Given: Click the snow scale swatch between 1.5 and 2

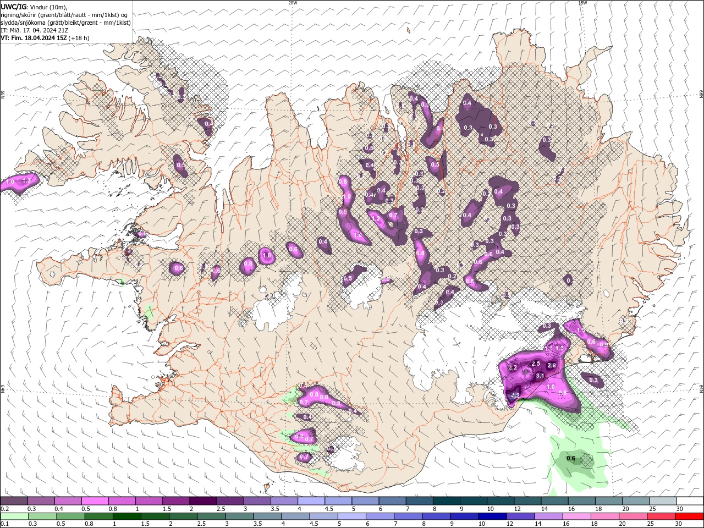Looking at the screenshot, I should pos(176,501).
